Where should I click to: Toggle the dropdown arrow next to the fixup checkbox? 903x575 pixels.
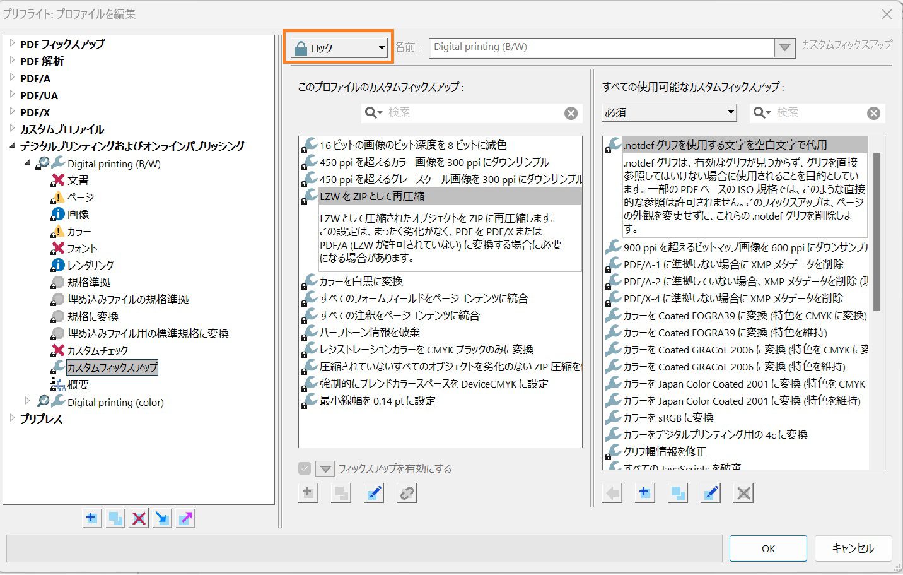tap(325, 468)
